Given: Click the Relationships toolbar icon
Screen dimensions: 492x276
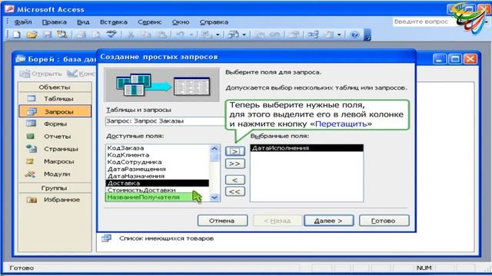Looking at the screenshot, I should pyautogui.click(x=313, y=34).
